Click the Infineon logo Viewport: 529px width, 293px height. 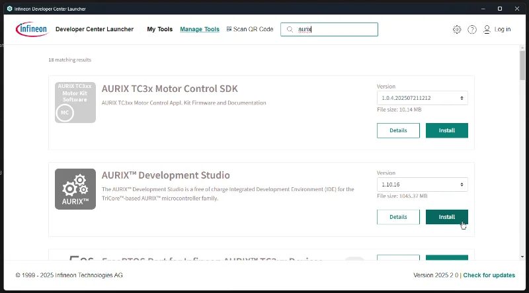coord(31,29)
